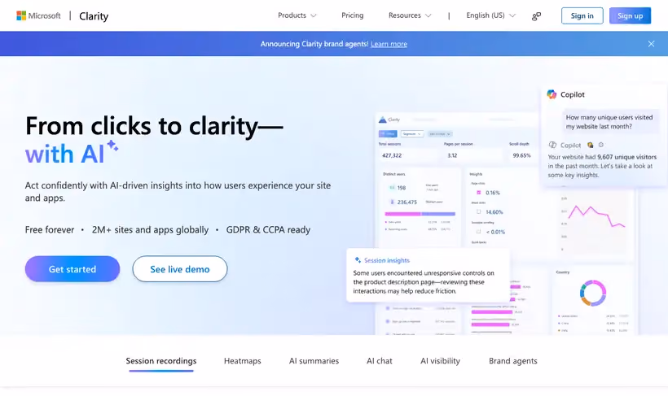
Task: Select the Session recordings tab
Action: coord(161,361)
